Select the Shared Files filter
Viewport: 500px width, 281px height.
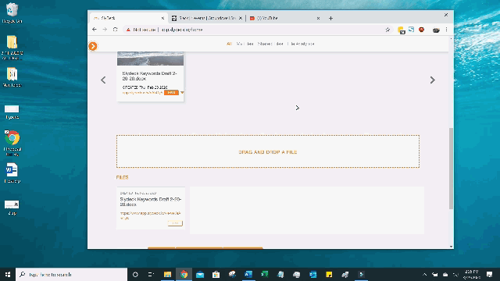click(270, 44)
